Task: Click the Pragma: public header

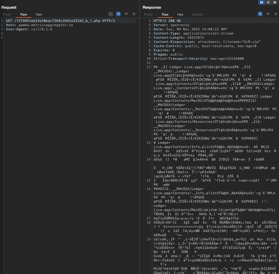Action: (x=168, y=54)
